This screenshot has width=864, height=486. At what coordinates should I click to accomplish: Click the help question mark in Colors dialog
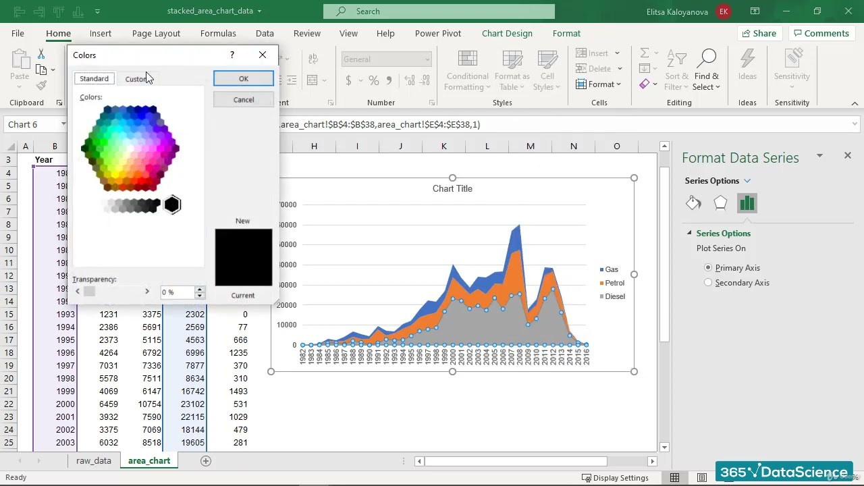click(x=232, y=55)
